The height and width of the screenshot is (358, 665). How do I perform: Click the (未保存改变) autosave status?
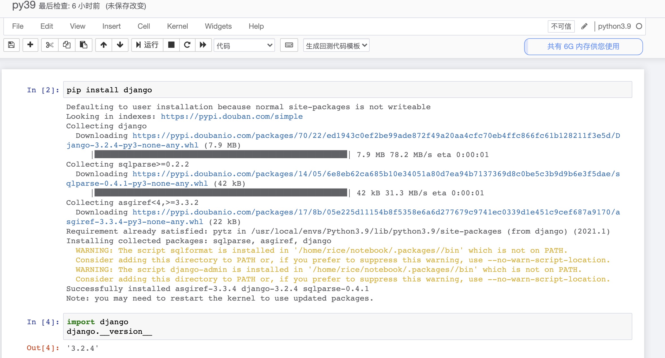pyautogui.click(x=126, y=6)
